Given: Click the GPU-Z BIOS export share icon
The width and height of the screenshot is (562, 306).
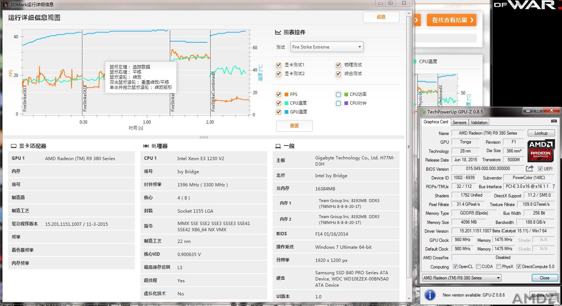Looking at the screenshot, I should (x=530, y=168).
